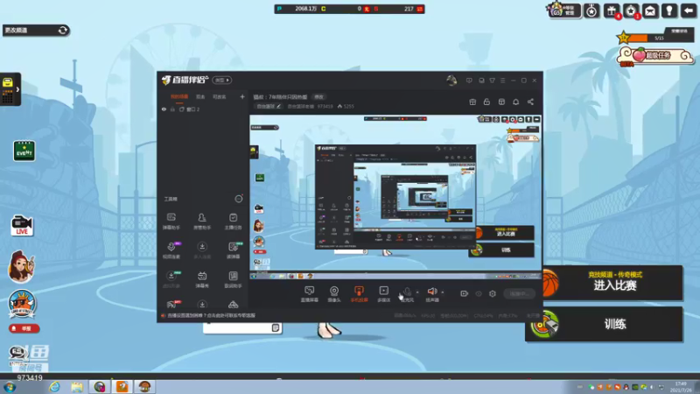Open the notification bell icon
This screenshot has height=394, width=700.
pyautogui.click(x=515, y=102)
